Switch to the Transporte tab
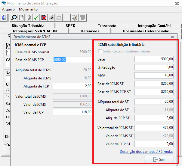 (107, 26)
